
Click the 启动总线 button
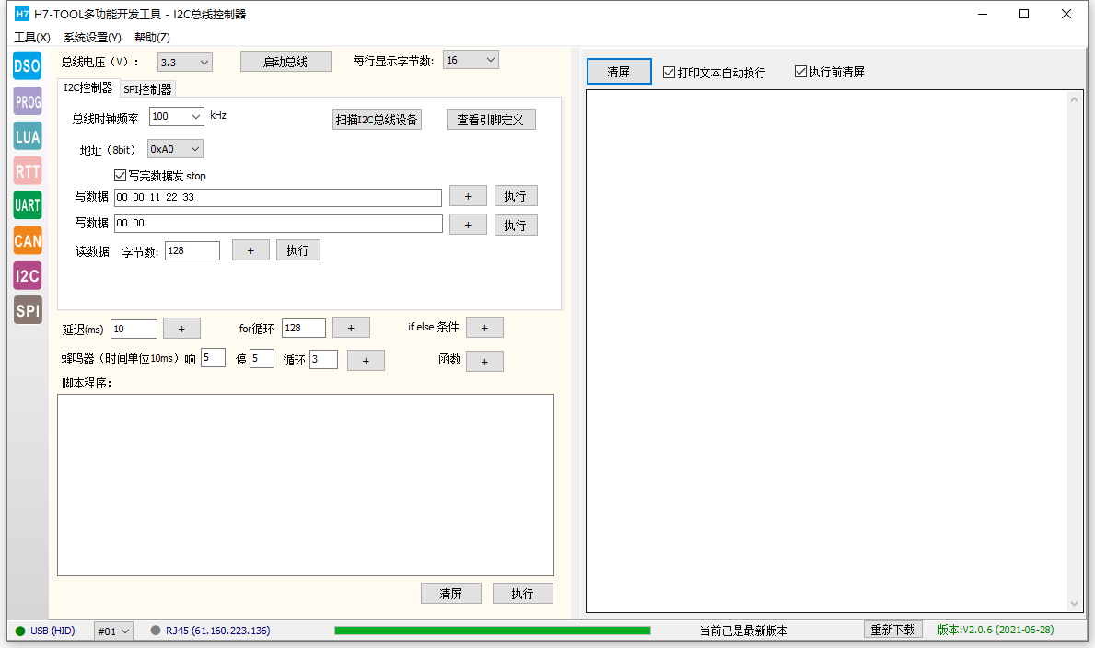point(285,62)
